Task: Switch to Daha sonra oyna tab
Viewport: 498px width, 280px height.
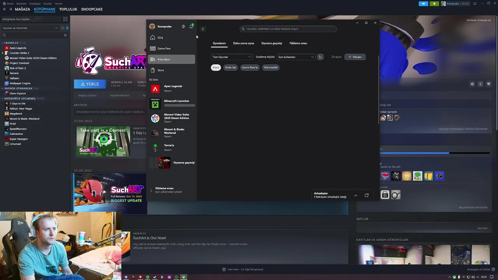Action: click(244, 43)
